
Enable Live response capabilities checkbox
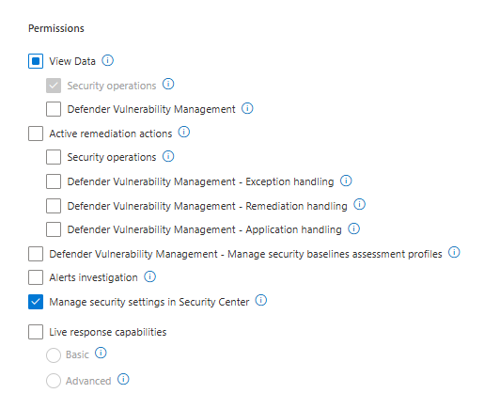(x=36, y=332)
